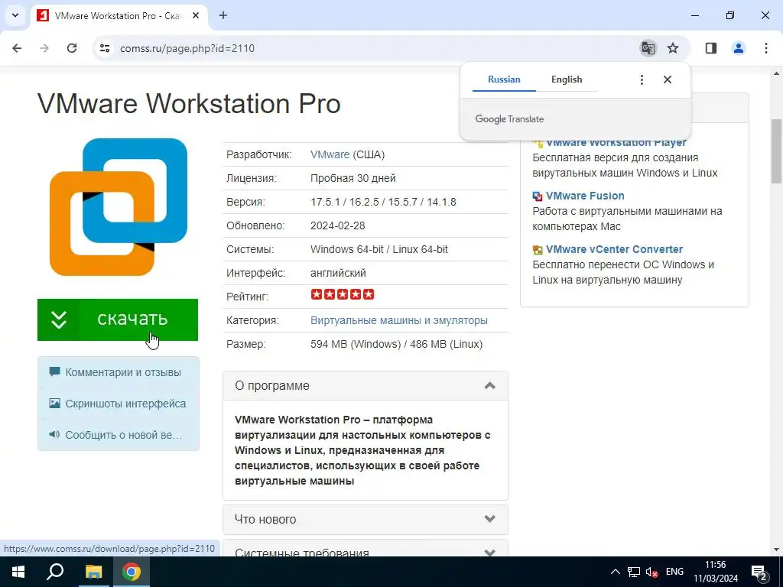Open the notification center icon

(x=759, y=572)
